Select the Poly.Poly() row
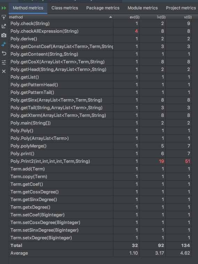The image size is (198, 264). coord(100,131)
